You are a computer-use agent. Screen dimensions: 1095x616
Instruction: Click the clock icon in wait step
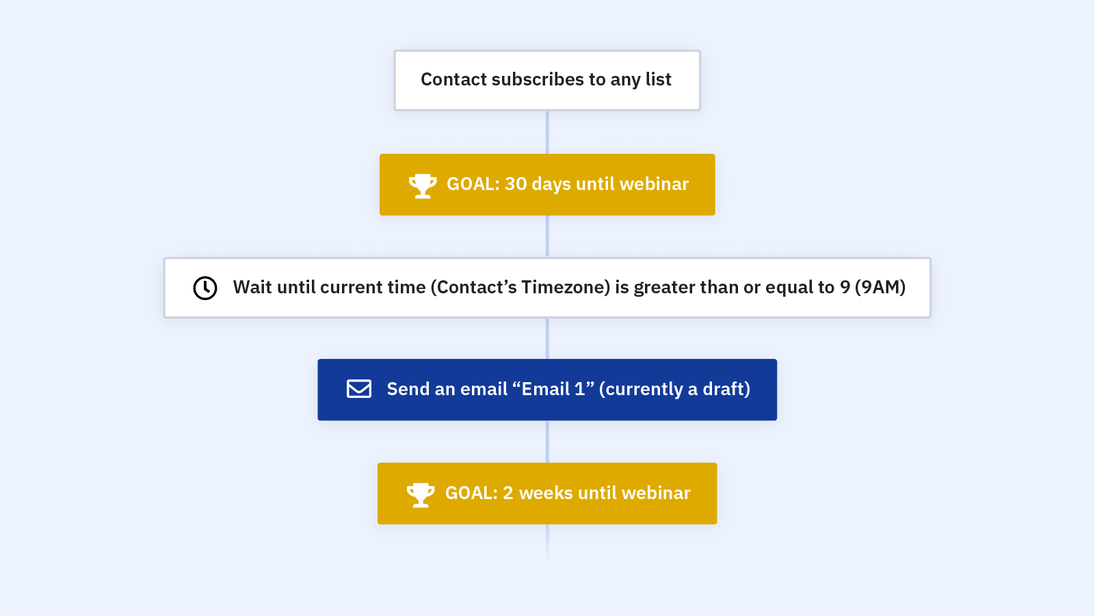pos(205,288)
